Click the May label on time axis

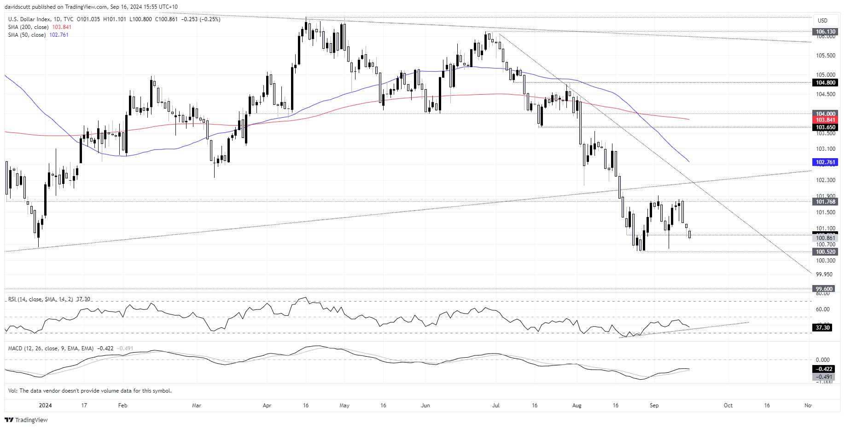344,405
